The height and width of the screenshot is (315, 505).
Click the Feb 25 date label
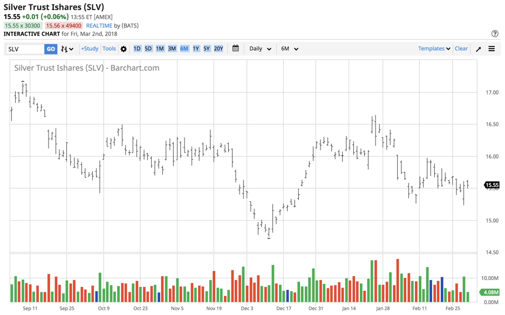pyautogui.click(x=453, y=308)
